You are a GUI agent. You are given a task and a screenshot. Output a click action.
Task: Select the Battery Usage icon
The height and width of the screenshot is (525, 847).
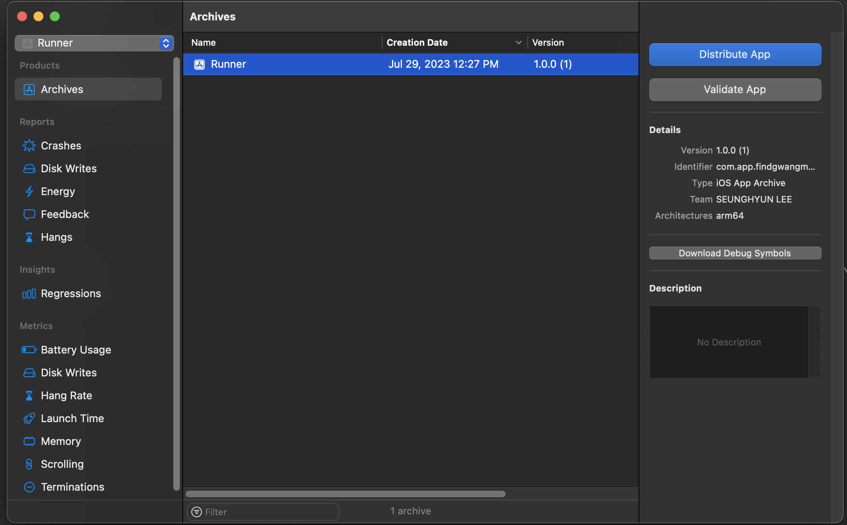[x=29, y=350]
